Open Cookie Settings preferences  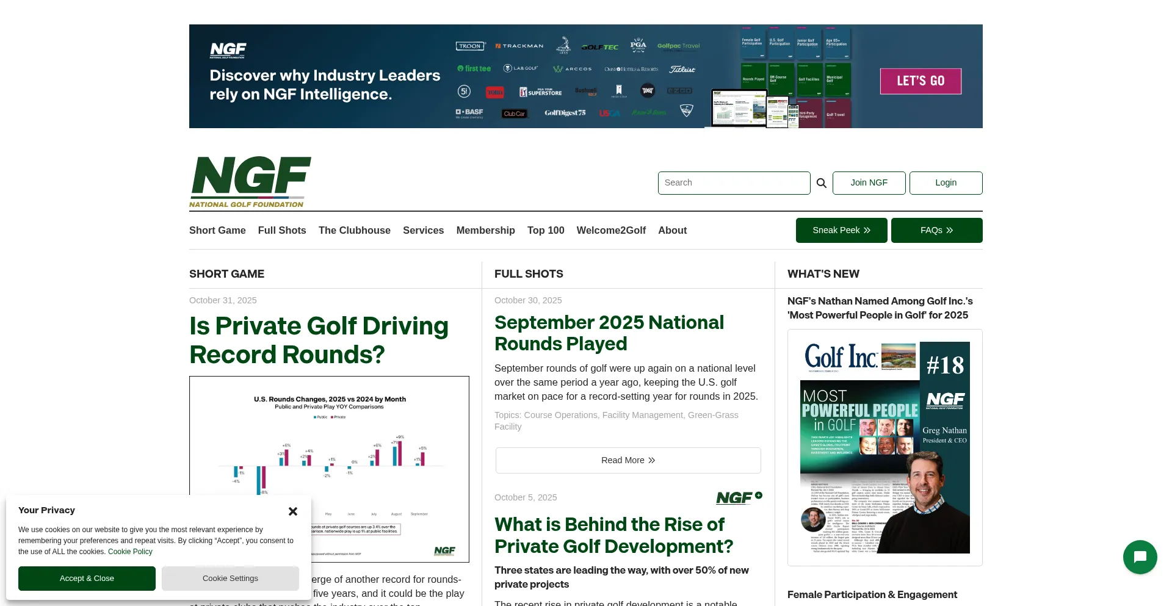[230, 579]
